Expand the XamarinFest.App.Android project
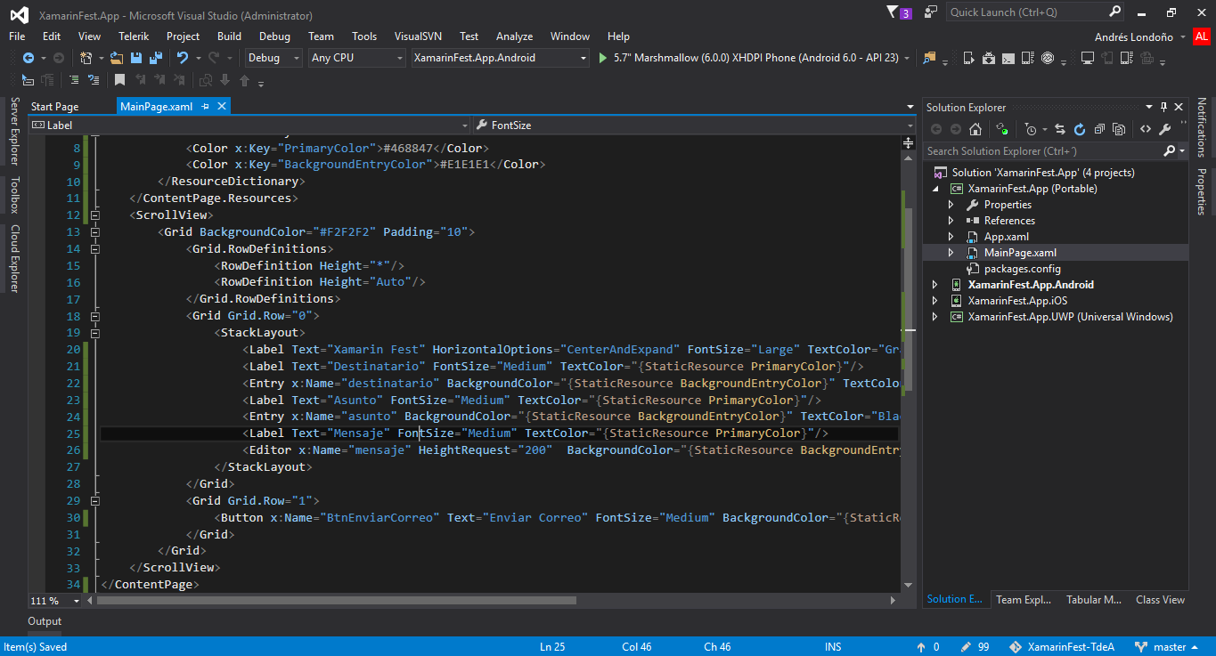The height and width of the screenshot is (656, 1216). [x=935, y=285]
